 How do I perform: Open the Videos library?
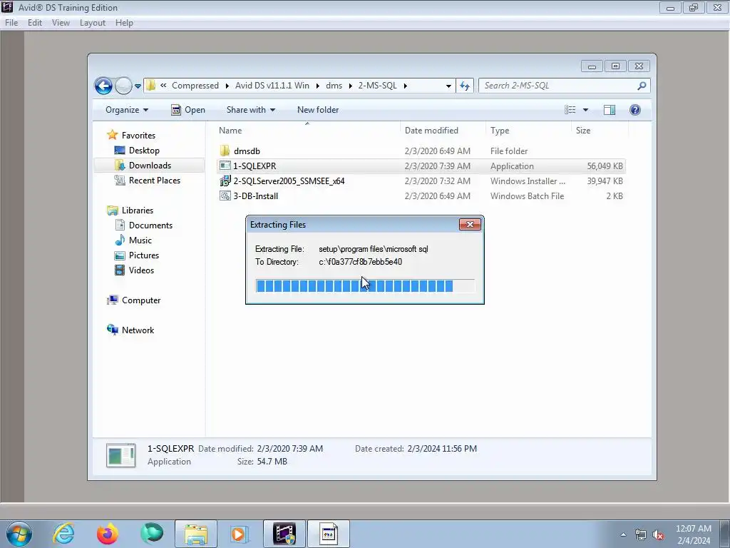(x=141, y=270)
